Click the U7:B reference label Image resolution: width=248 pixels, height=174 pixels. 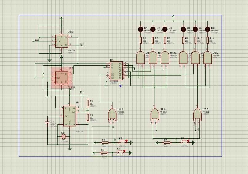[206, 109]
